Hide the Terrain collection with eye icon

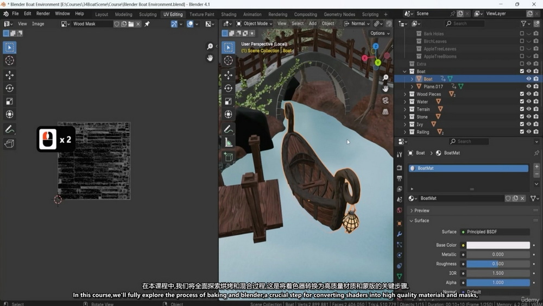pos(529,109)
